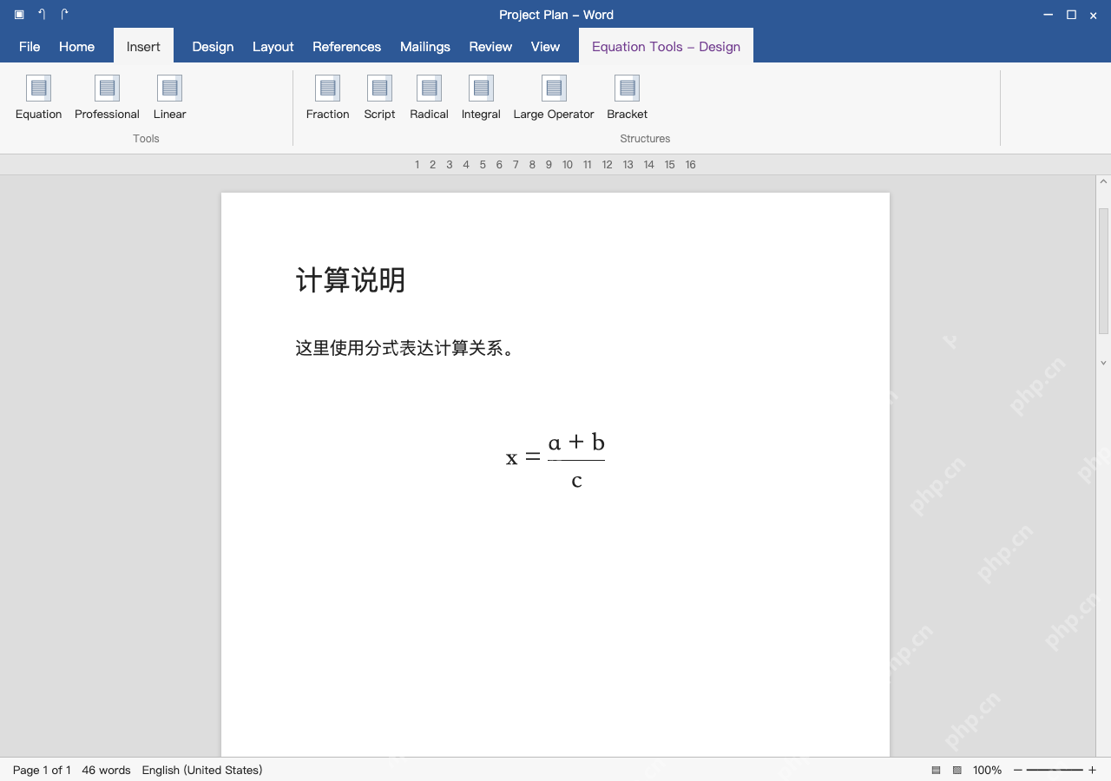The image size is (1111, 781).
Task: Switch to the View tab
Action: pos(545,47)
